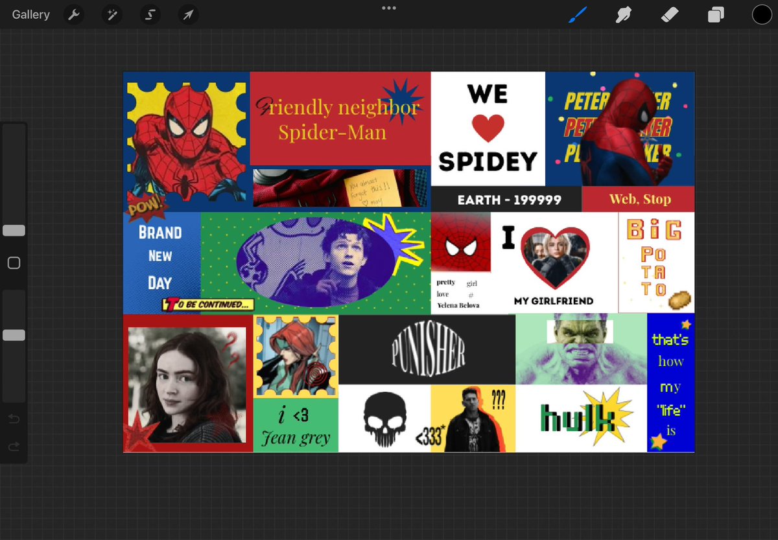Activate the Selection tool

click(150, 14)
